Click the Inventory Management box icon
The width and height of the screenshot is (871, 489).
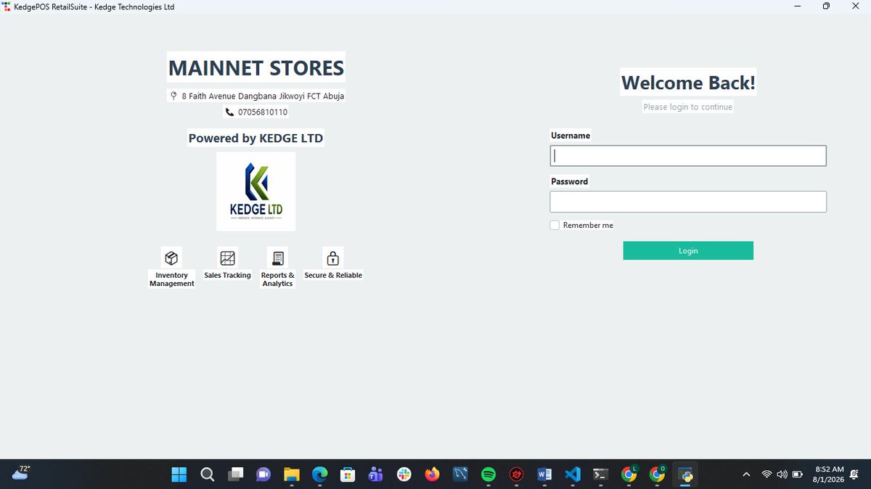click(171, 258)
